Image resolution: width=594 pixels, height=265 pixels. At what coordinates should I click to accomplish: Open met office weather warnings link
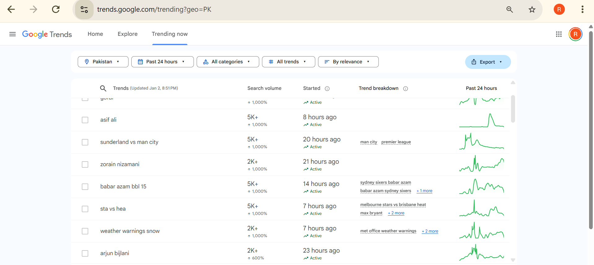point(388,231)
